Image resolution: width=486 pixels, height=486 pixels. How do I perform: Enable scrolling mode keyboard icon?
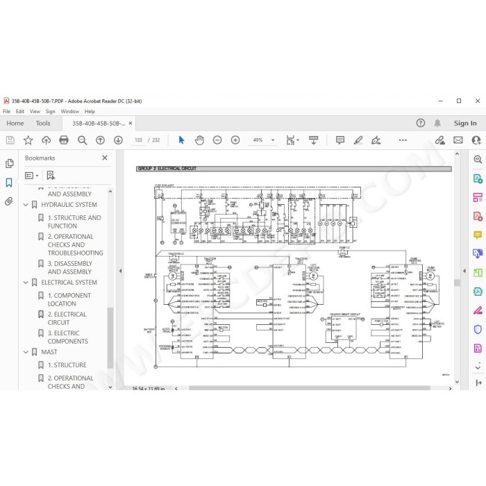313,140
